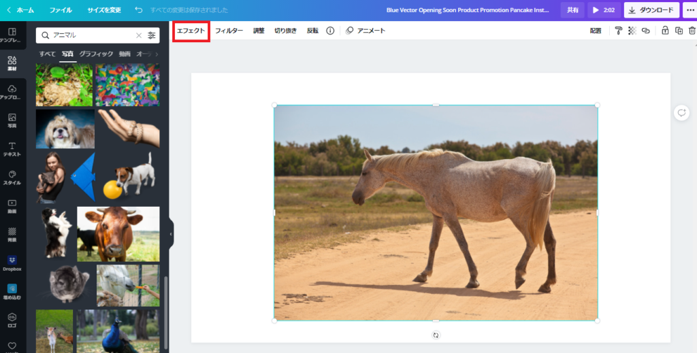Click the duplicate icon in toolbar
Screen dimensions: 697x353
click(679, 31)
